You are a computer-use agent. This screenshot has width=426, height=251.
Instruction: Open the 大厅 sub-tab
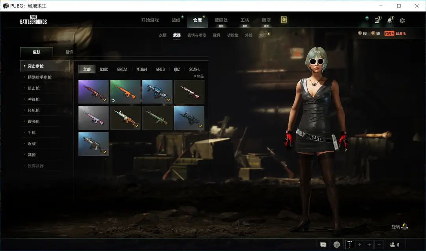point(263,35)
